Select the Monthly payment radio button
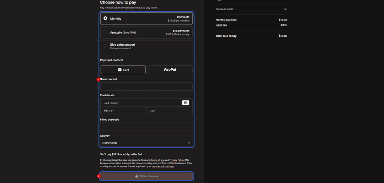The width and height of the screenshot is (384, 183). pyautogui.click(x=105, y=18)
